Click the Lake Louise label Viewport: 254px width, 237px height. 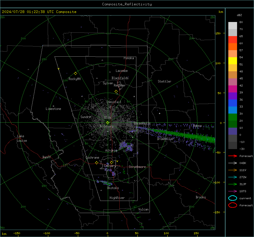click(x=22, y=138)
